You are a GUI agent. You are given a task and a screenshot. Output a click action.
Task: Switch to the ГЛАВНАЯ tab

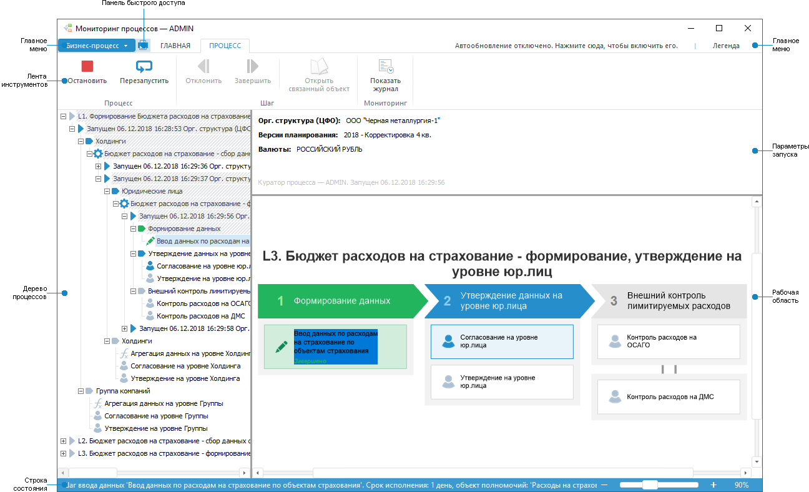[177, 46]
